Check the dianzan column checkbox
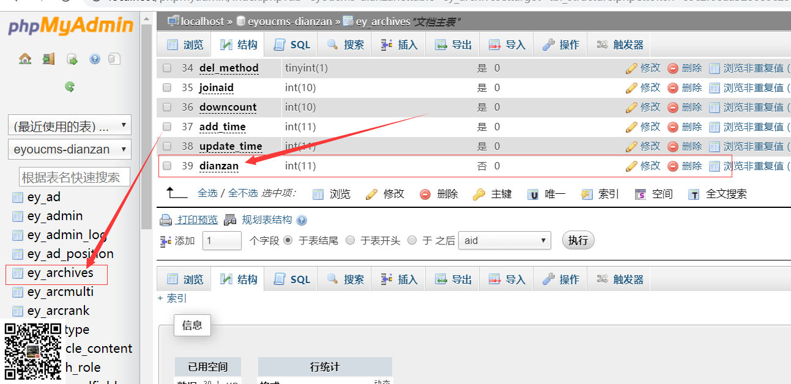Viewport: 791px width, 384px height. click(167, 166)
